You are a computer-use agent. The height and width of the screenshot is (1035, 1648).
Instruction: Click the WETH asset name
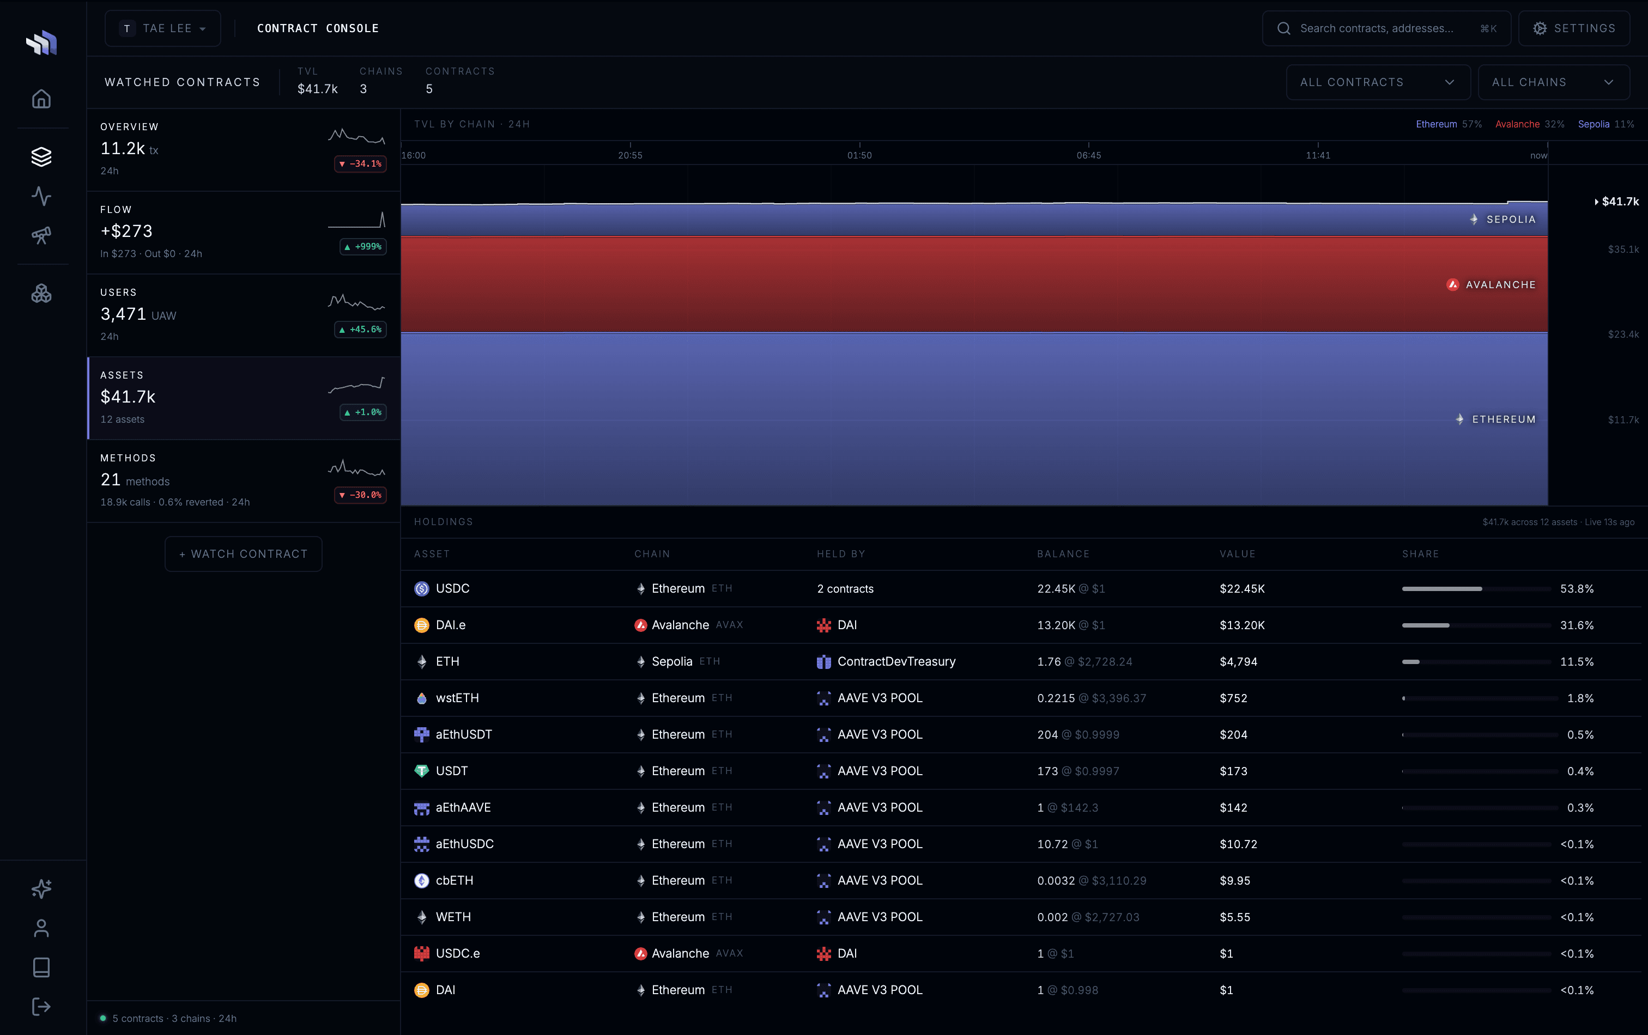(453, 917)
